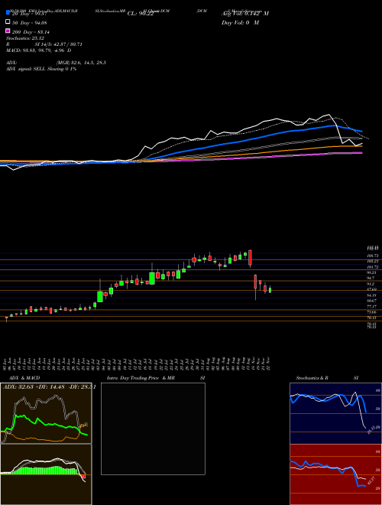Click the 'Day Vol: 0 M' text
Screen dimensions: 382x505
click(240, 23)
